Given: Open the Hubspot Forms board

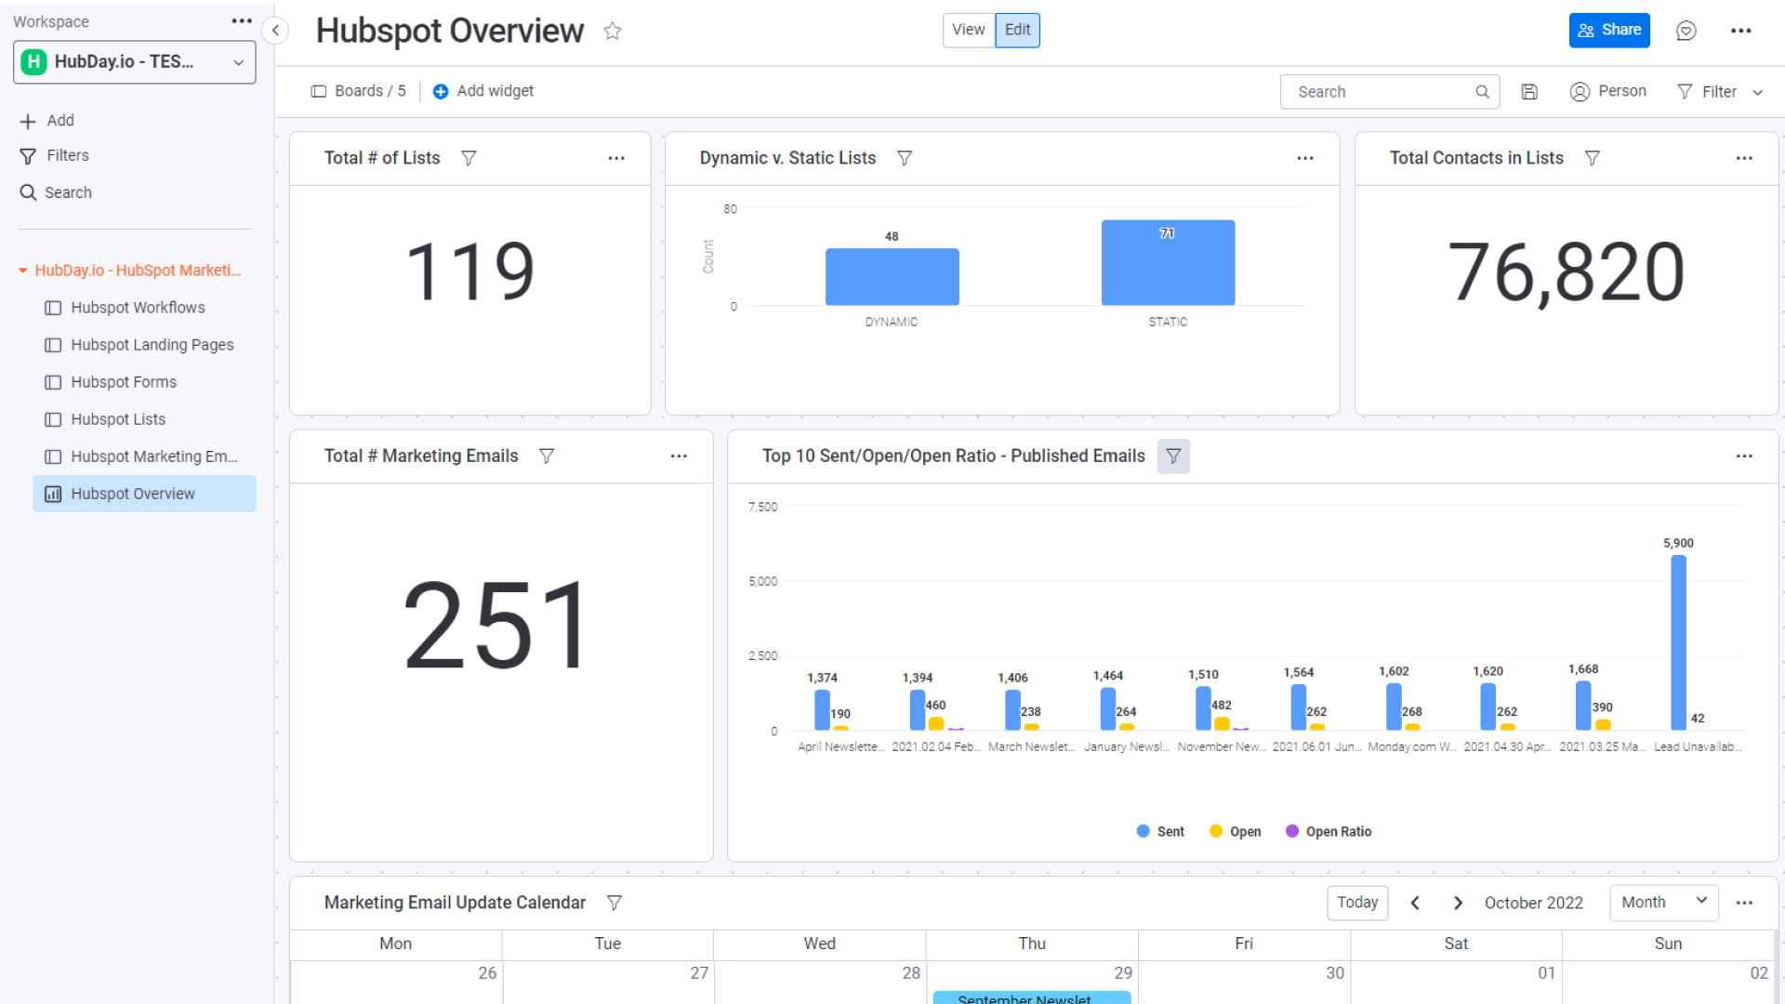Looking at the screenshot, I should coord(145,382).
